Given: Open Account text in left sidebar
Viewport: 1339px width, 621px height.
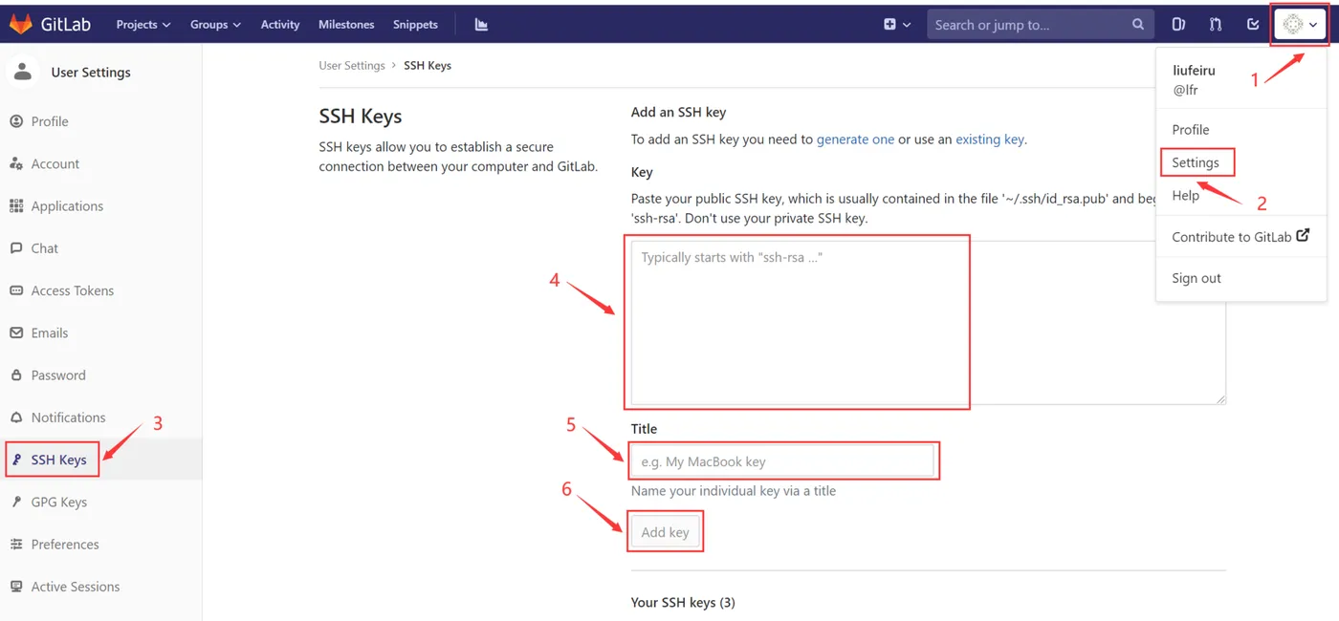Looking at the screenshot, I should [55, 163].
